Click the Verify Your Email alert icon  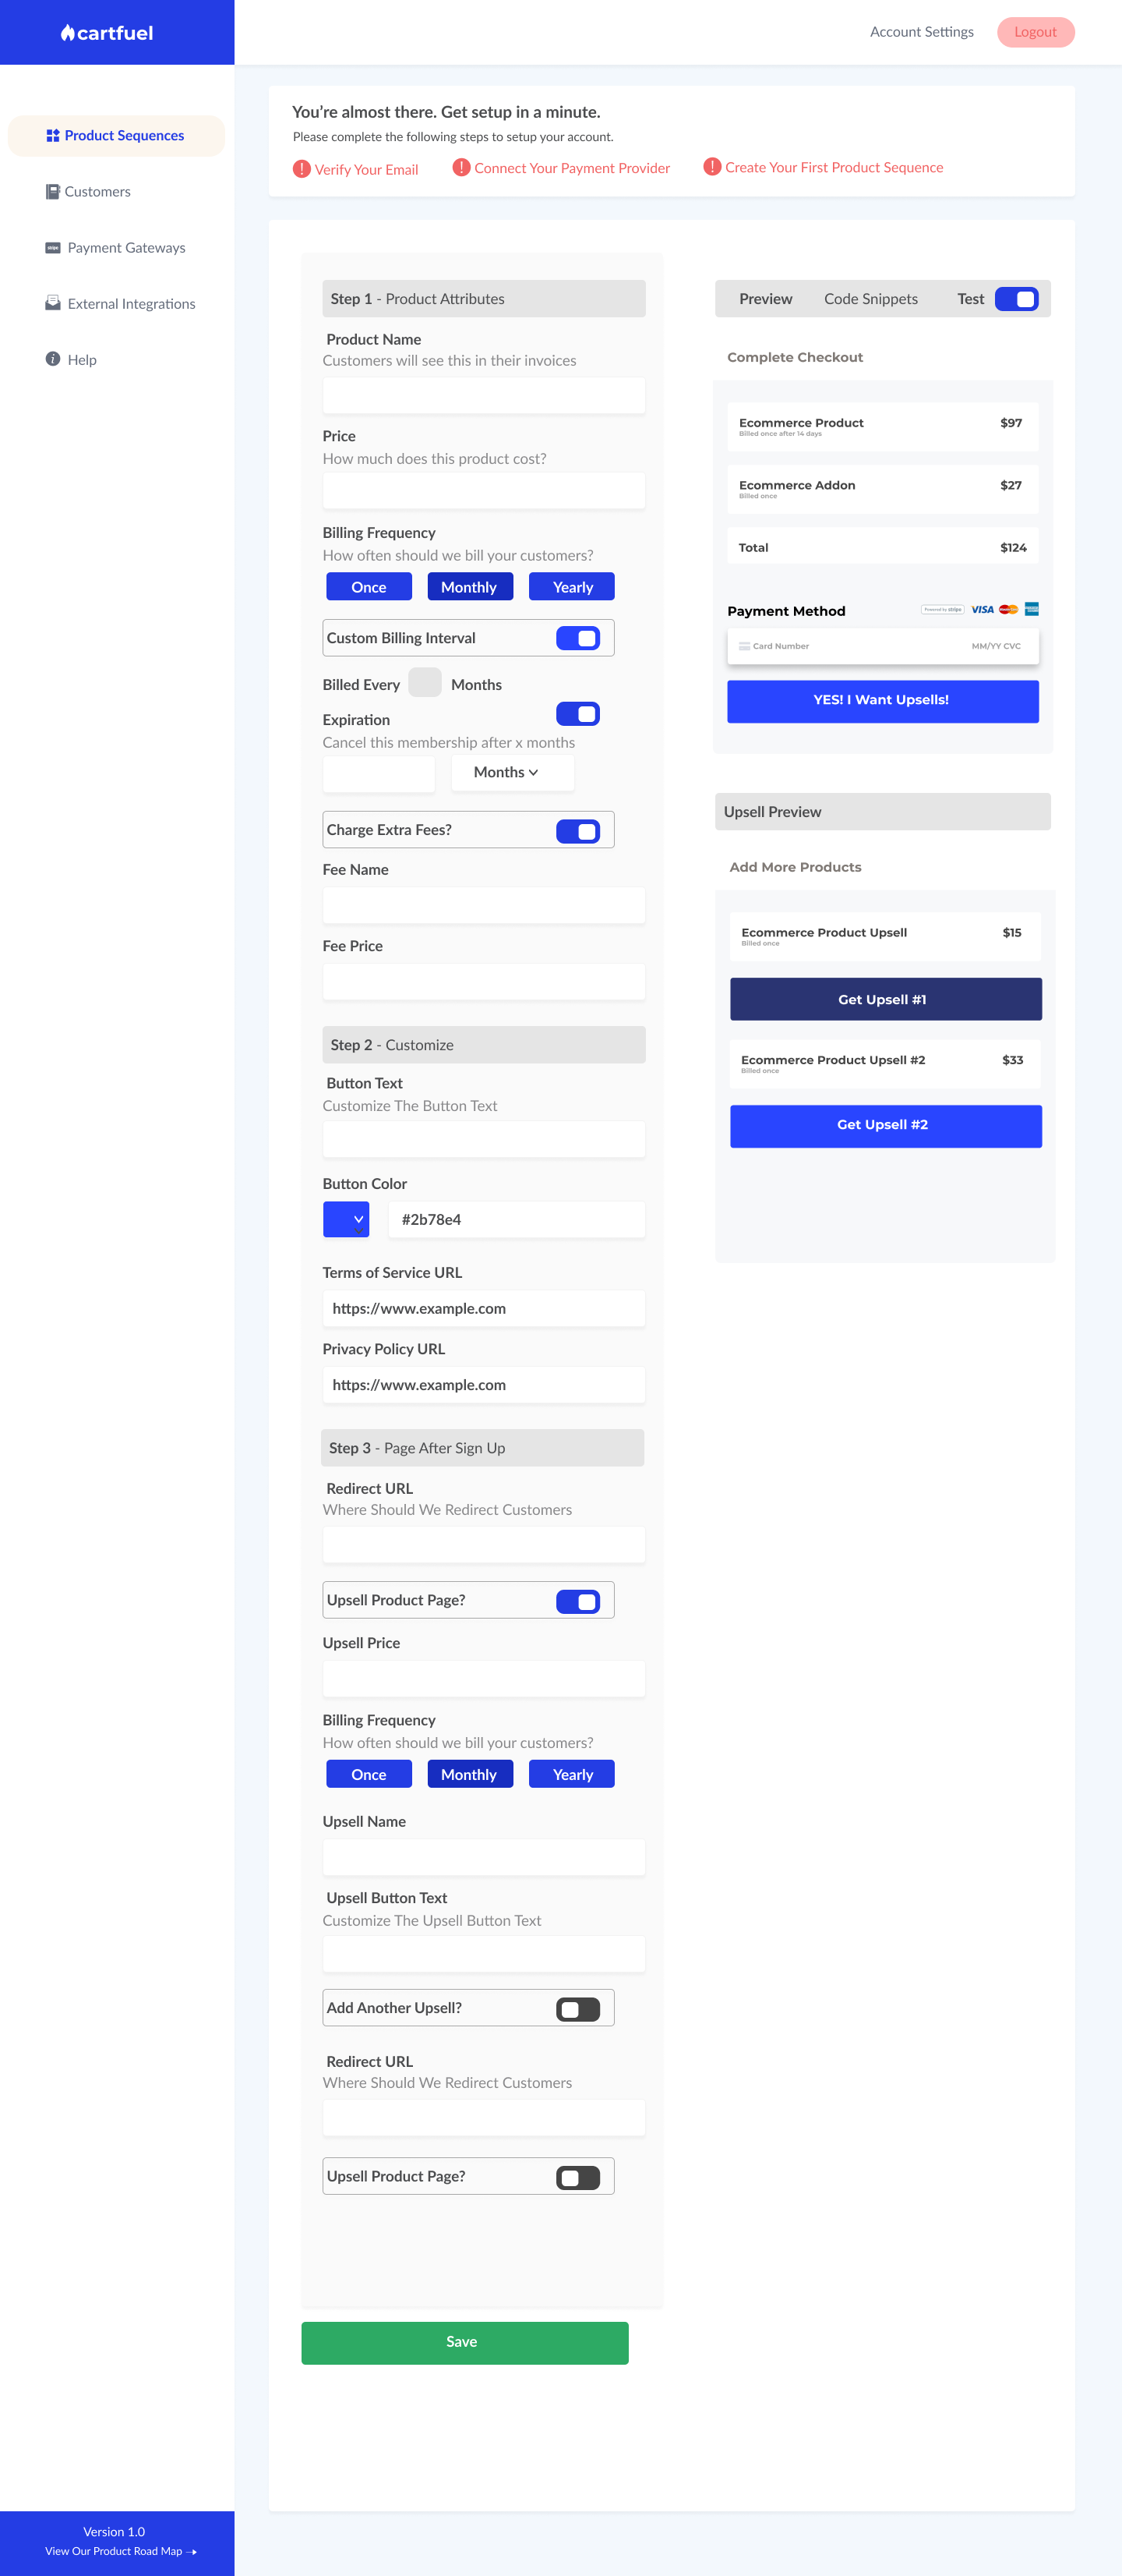click(302, 169)
